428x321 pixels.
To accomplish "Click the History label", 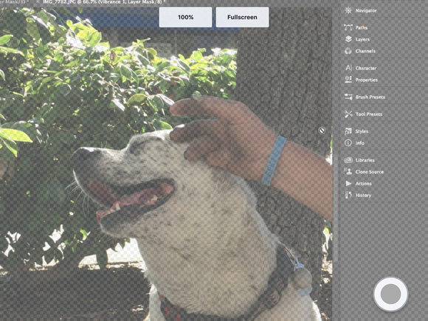I will (363, 196).
